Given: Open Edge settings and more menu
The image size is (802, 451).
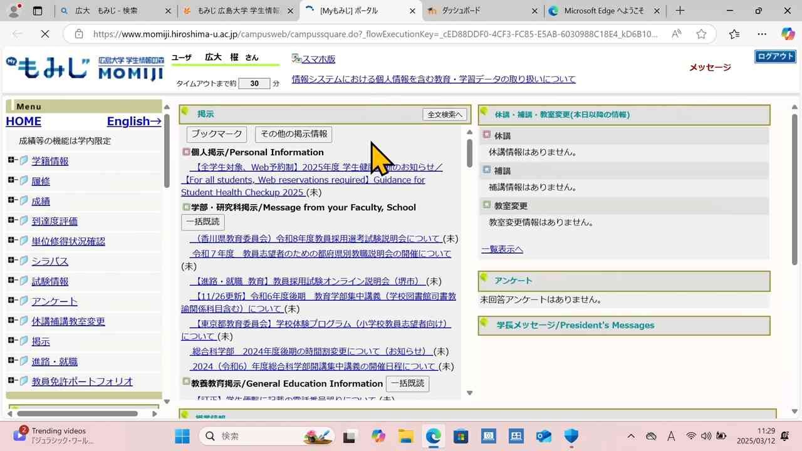Looking at the screenshot, I should coord(762,34).
